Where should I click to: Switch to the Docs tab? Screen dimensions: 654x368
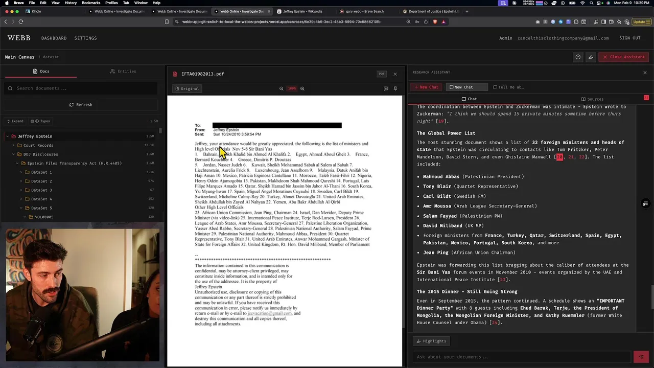click(41, 71)
